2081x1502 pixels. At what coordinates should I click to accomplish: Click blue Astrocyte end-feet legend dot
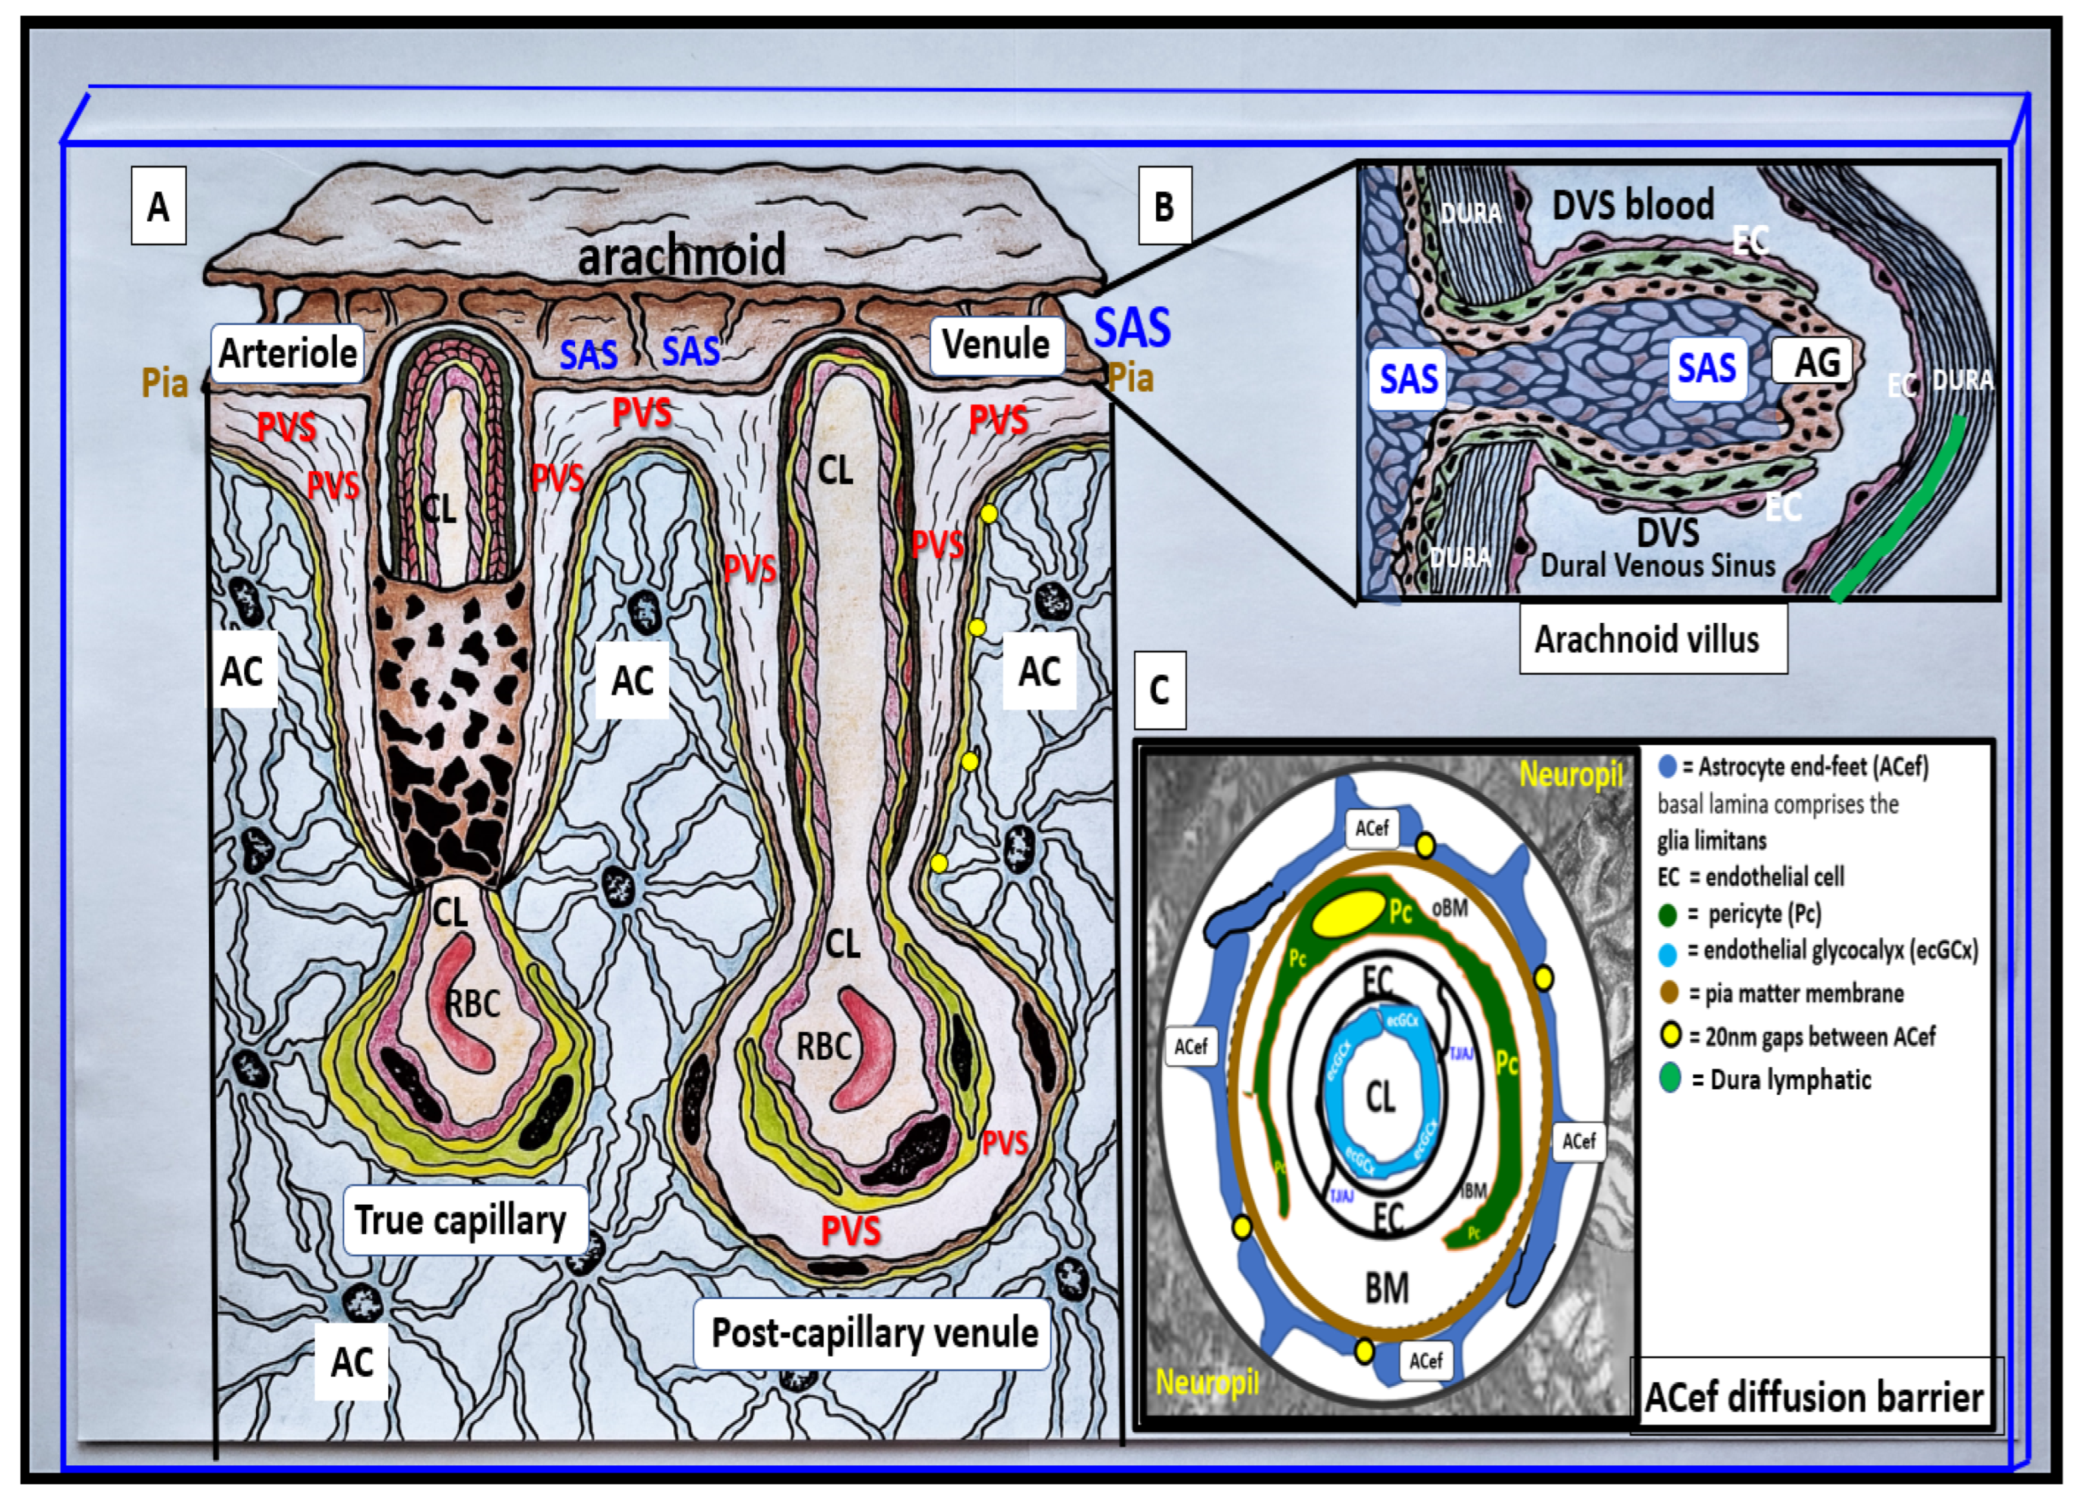point(1668,766)
